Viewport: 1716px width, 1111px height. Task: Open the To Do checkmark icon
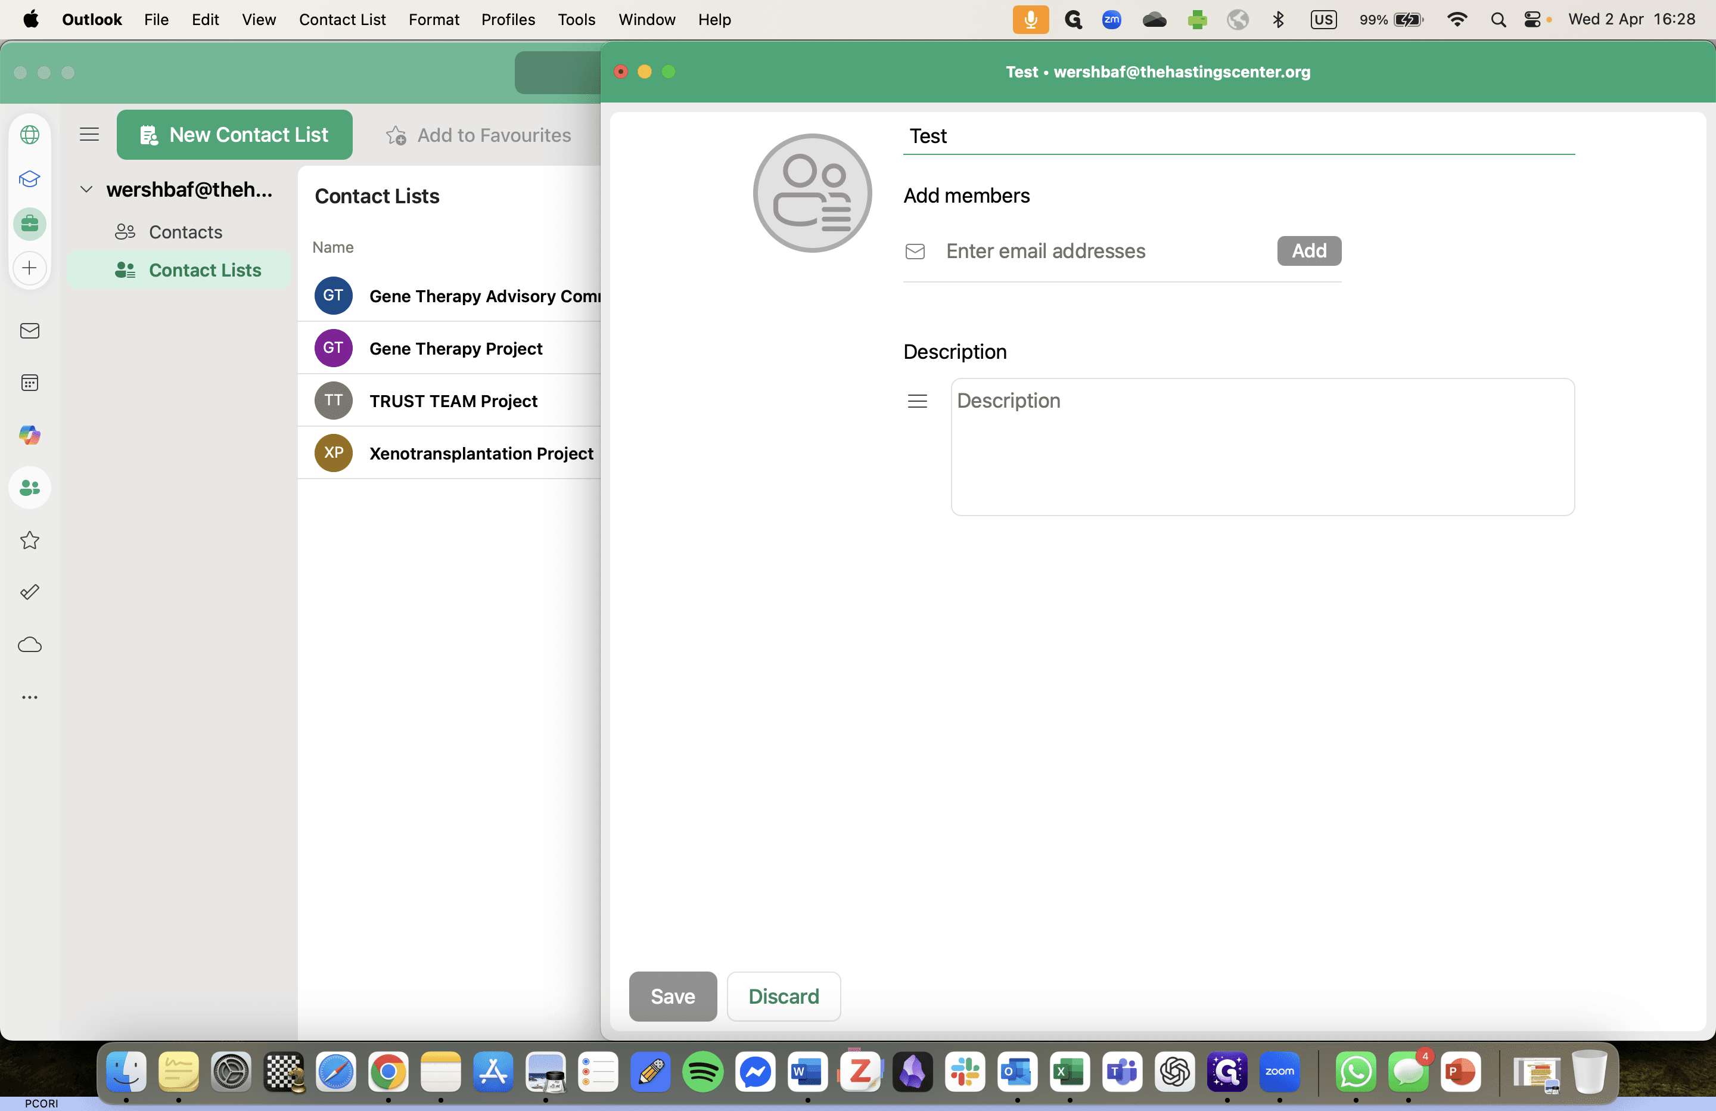(x=30, y=592)
